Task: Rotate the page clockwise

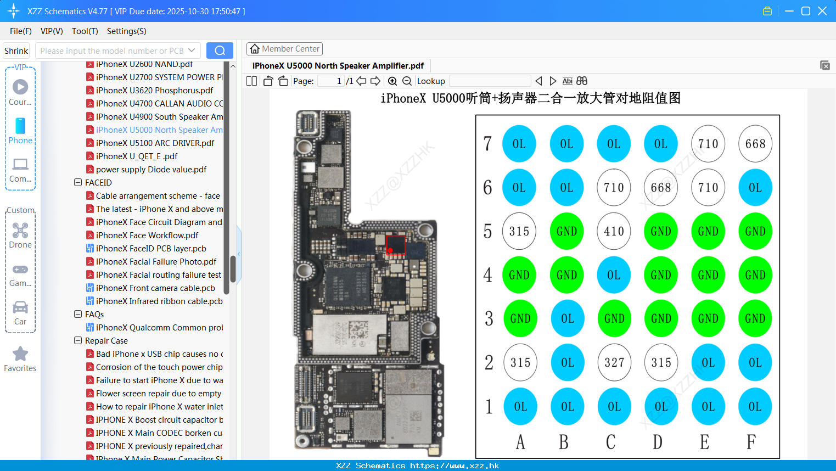Action: tap(283, 81)
